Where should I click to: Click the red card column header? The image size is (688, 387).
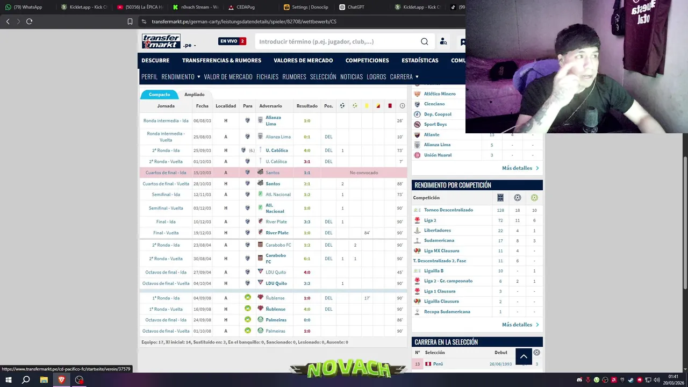point(390,106)
